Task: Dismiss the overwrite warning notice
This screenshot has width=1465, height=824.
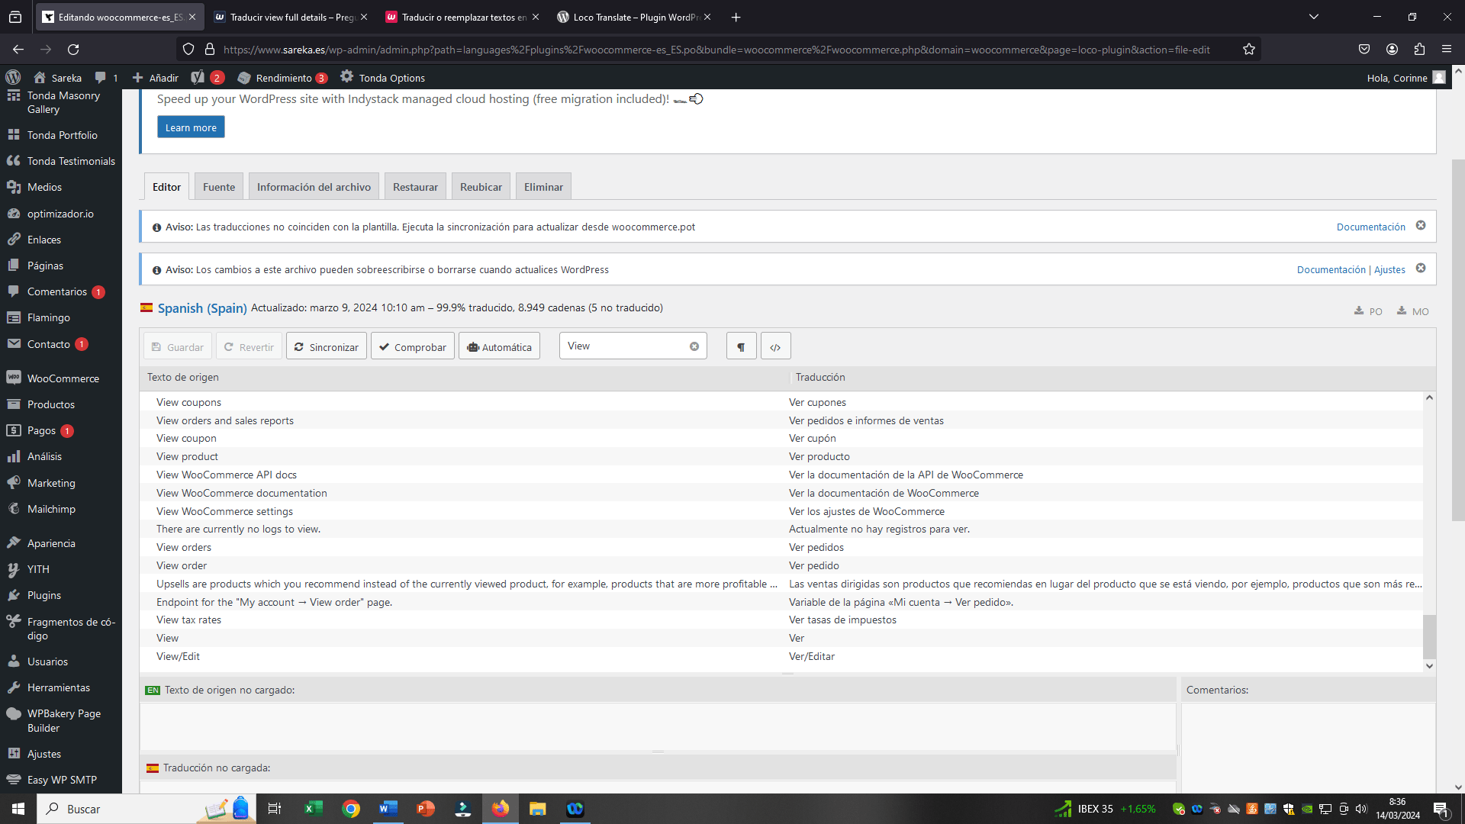Action: pos(1421,269)
